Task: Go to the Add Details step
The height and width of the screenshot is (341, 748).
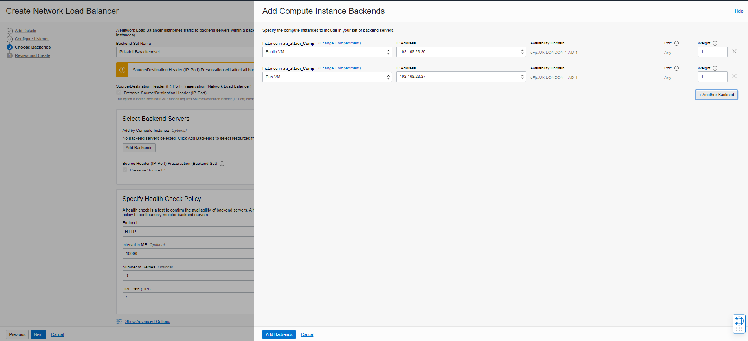Action: click(x=26, y=31)
